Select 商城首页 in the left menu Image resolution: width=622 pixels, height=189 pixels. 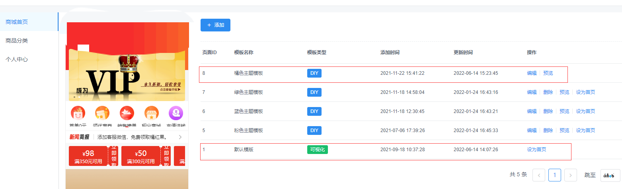click(17, 22)
